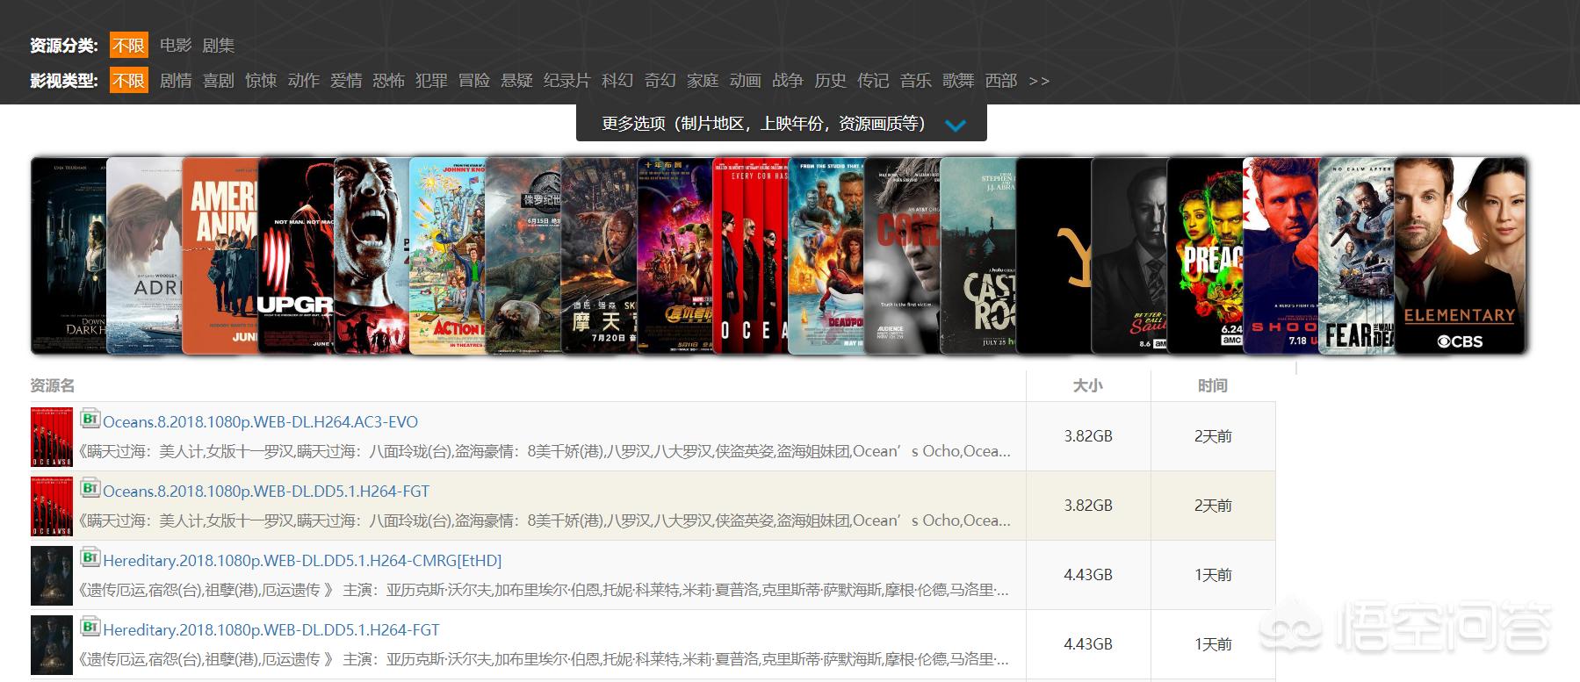Pick the 战争 genre
The width and height of the screenshot is (1580, 682).
click(788, 81)
